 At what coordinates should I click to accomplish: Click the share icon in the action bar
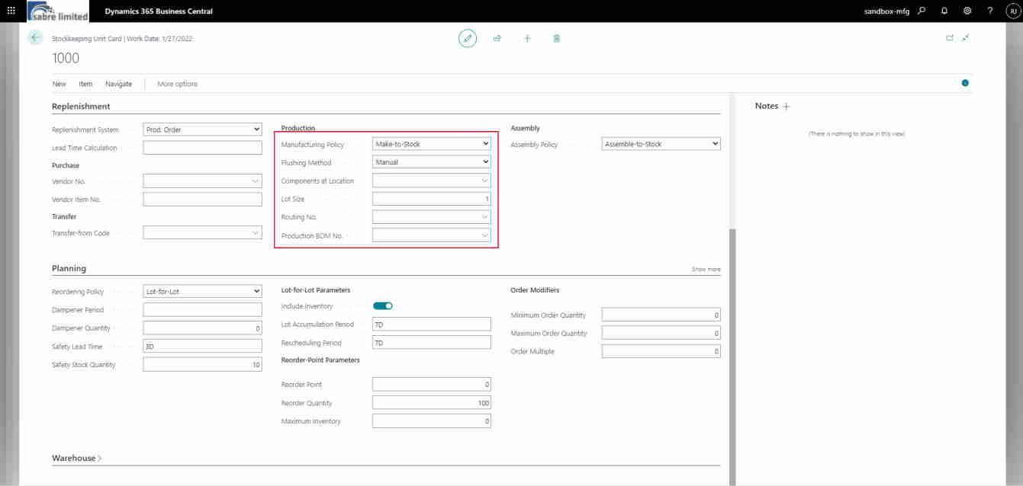[x=497, y=37]
